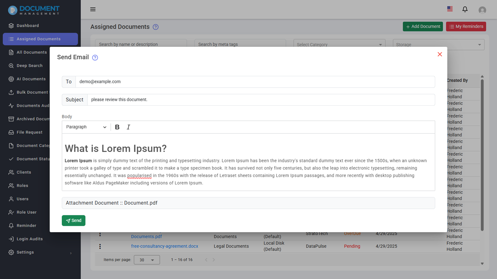Open the items per page dropdown

147,260
